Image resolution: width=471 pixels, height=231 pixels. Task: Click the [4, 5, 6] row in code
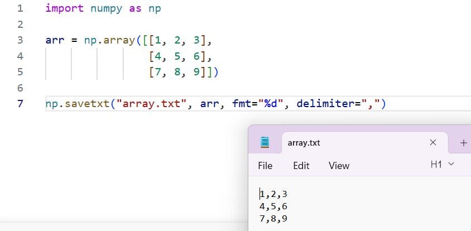(180, 56)
